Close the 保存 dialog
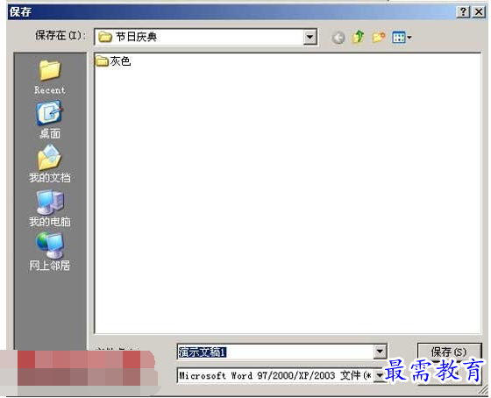 point(479,12)
